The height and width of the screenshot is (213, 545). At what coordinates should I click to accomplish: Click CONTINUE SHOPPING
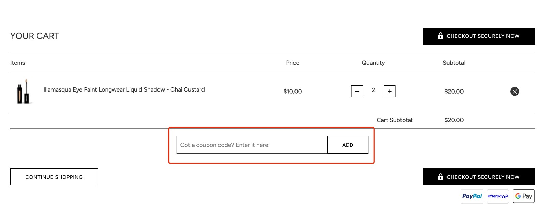click(x=54, y=177)
